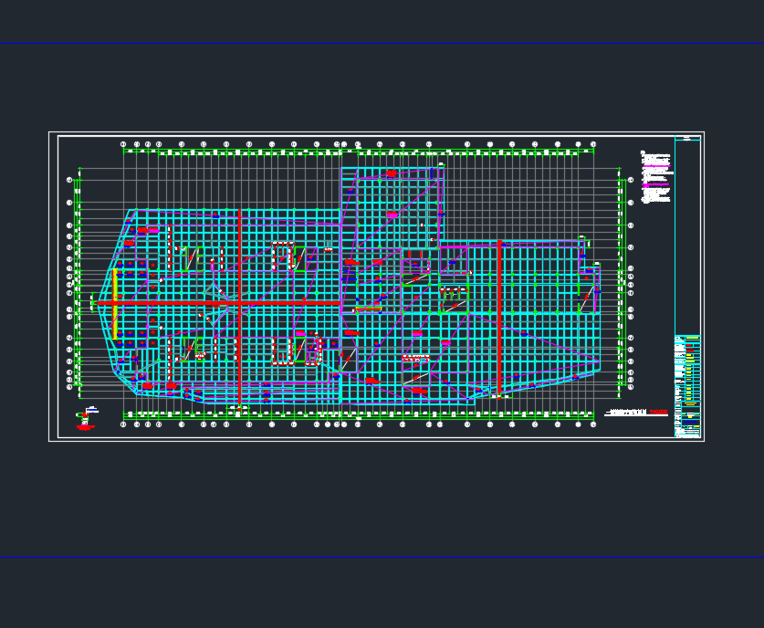Click the yellow vertical bar on plan's left edge
Viewport: 764px width, 628px height.
(x=115, y=301)
